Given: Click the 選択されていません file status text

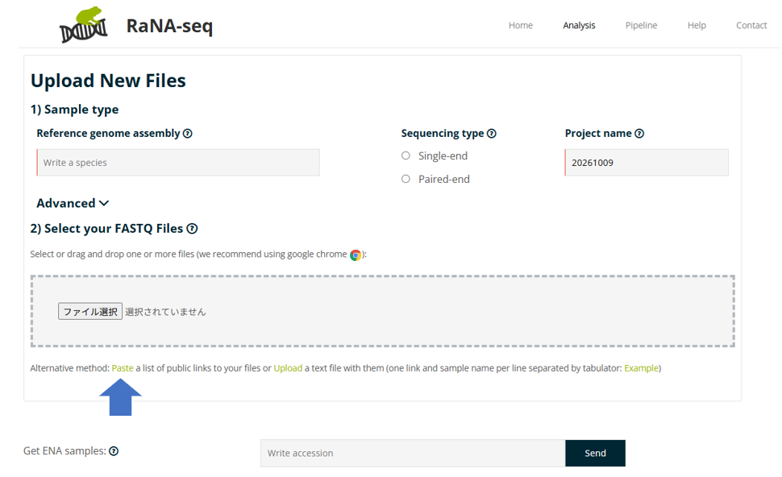Looking at the screenshot, I should (165, 312).
